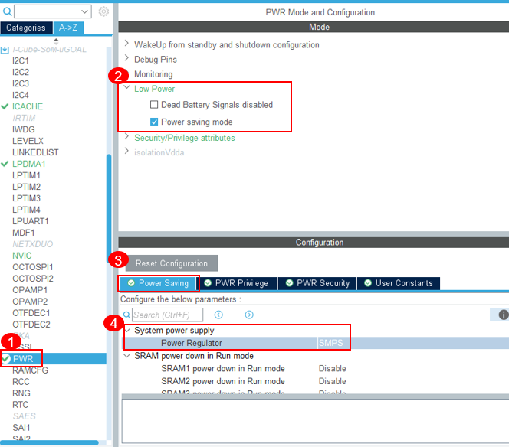Click the Reset Configuration button

[172, 263]
